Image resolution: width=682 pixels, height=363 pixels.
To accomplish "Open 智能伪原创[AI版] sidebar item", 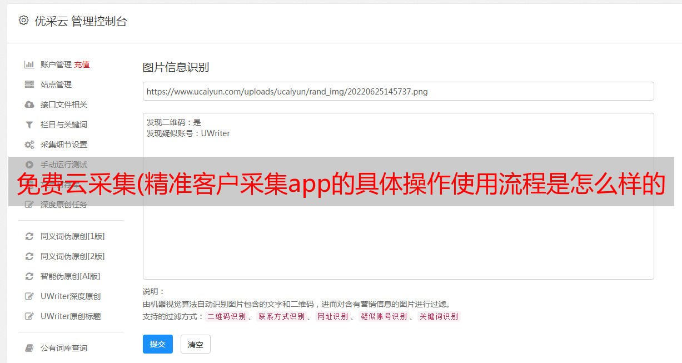I will pos(71,276).
